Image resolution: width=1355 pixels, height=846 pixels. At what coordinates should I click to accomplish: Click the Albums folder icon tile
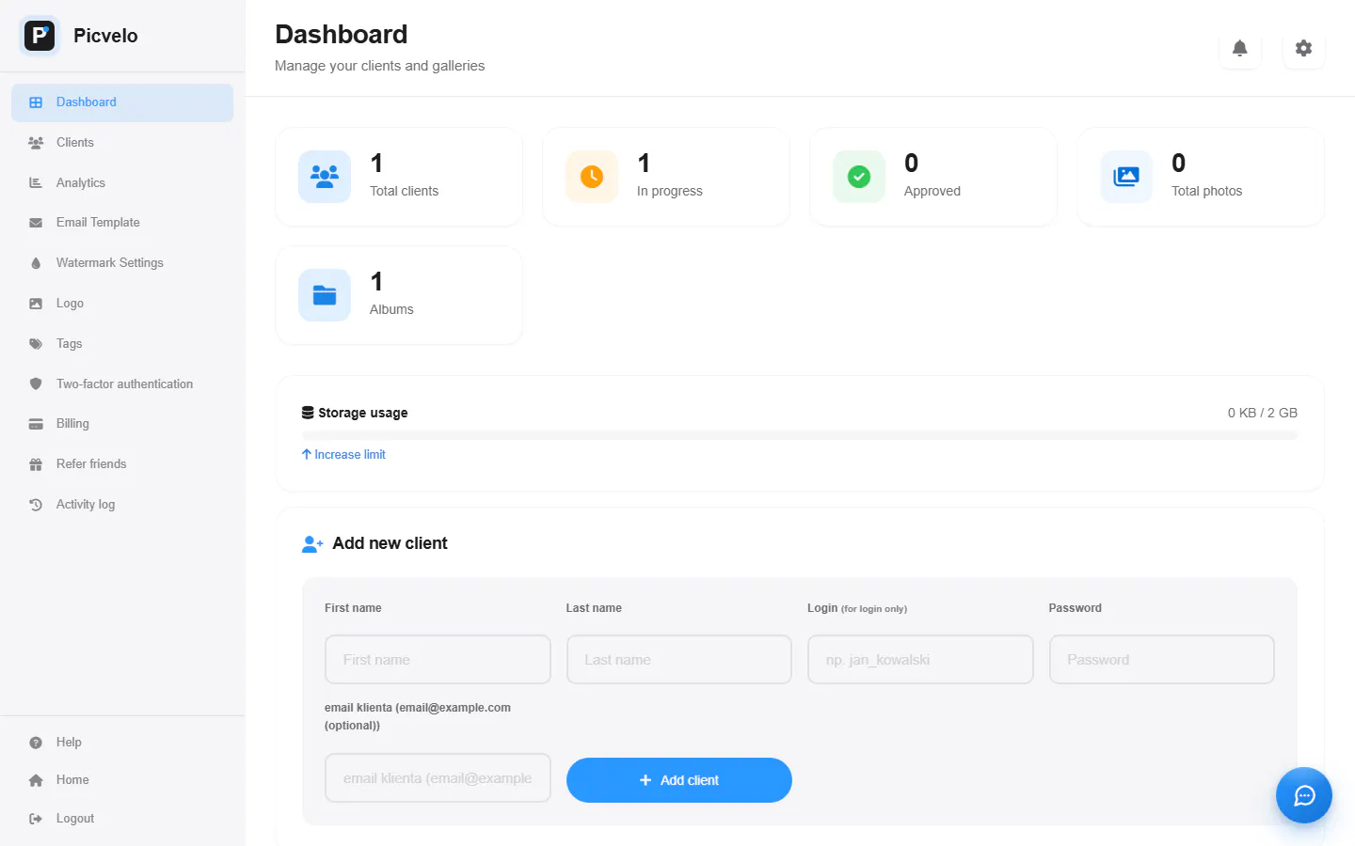point(325,295)
